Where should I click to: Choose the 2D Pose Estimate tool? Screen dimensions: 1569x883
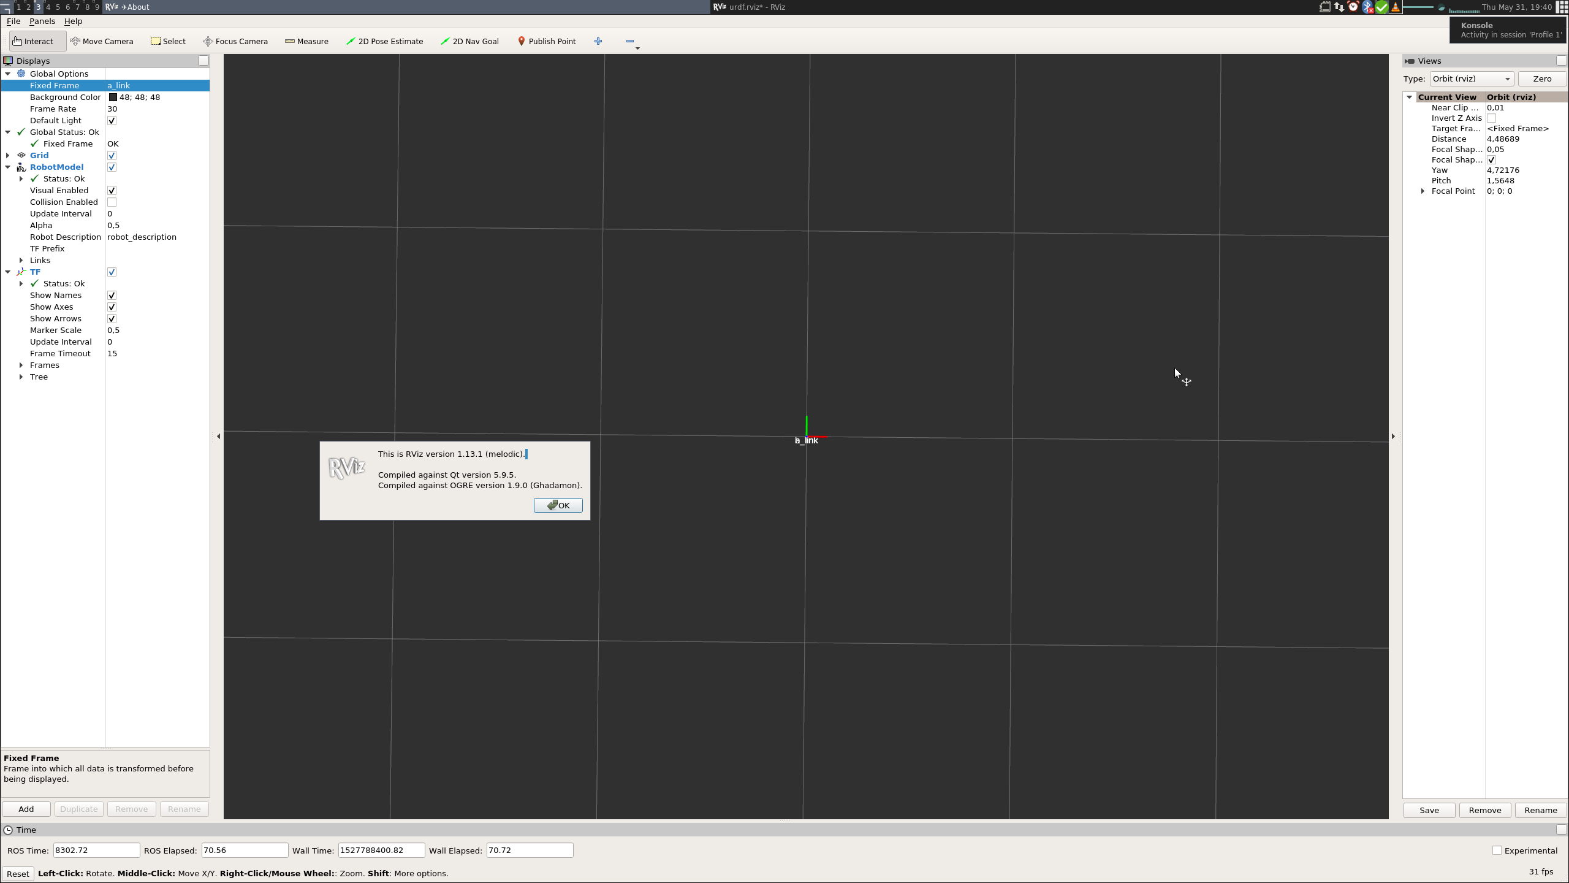click(x=384, y=41)
